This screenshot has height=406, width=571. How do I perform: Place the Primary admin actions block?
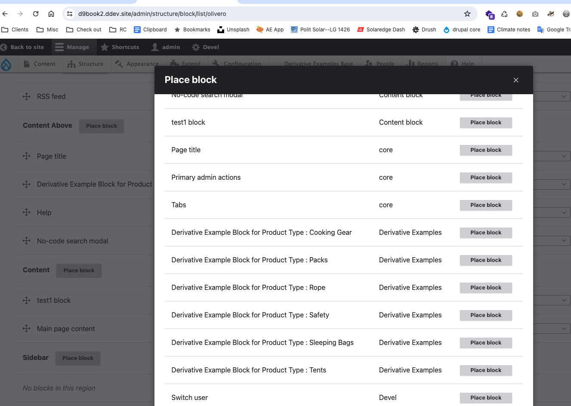coord(486,178)
